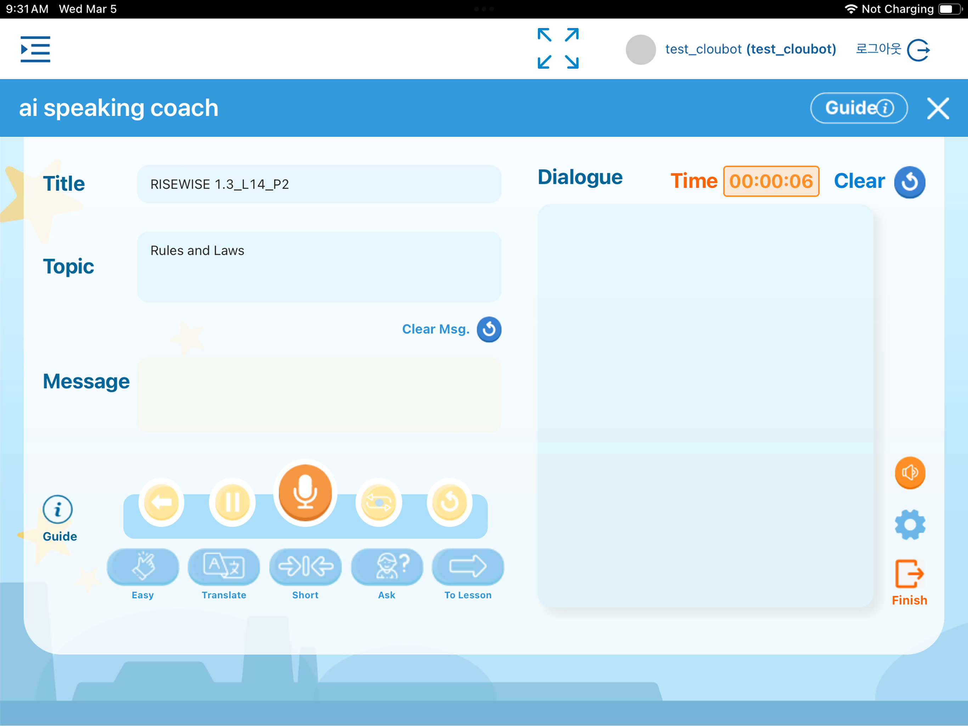The height and width of the screenshot is (726, 968).
Task: Click the swap arrows round button
Action: pos(378,502)
